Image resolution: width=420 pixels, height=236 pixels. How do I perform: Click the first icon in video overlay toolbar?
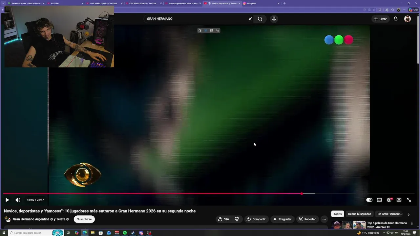tap(199, 30)
